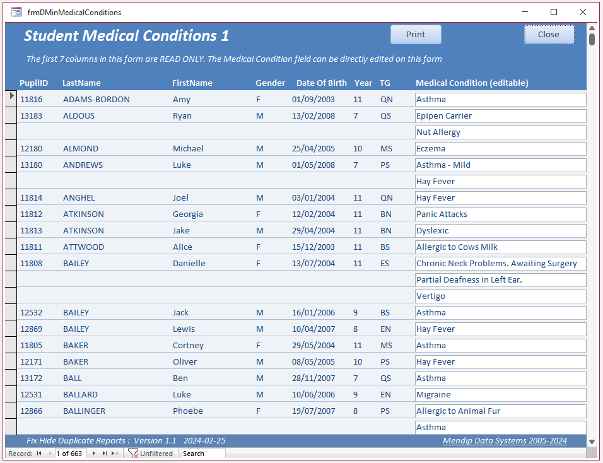The height and width of the screenshot is (463, 603).
Task: Edit the Nut Allergy condition field
Action: pos(501,132)
